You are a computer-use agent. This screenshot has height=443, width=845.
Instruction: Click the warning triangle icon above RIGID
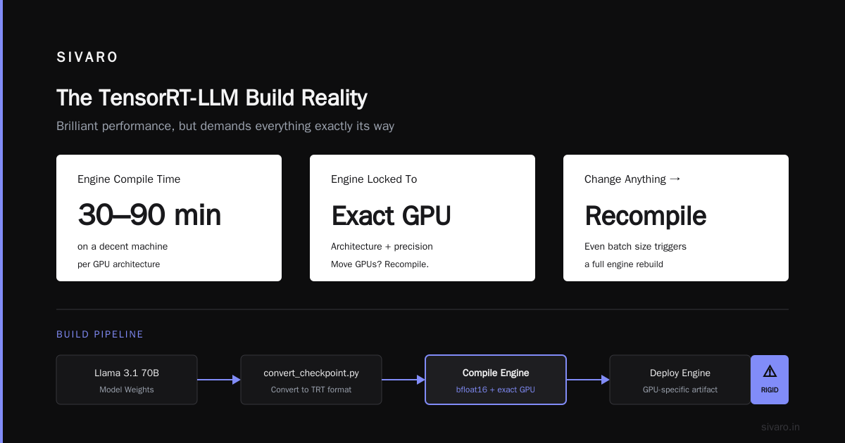tap(770, 371)
